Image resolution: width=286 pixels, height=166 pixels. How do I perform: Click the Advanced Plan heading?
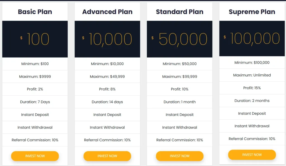click(x=107, y=12)
